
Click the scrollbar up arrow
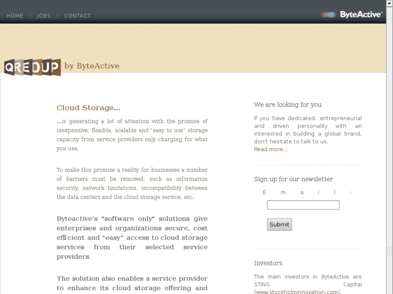point(390,3)
